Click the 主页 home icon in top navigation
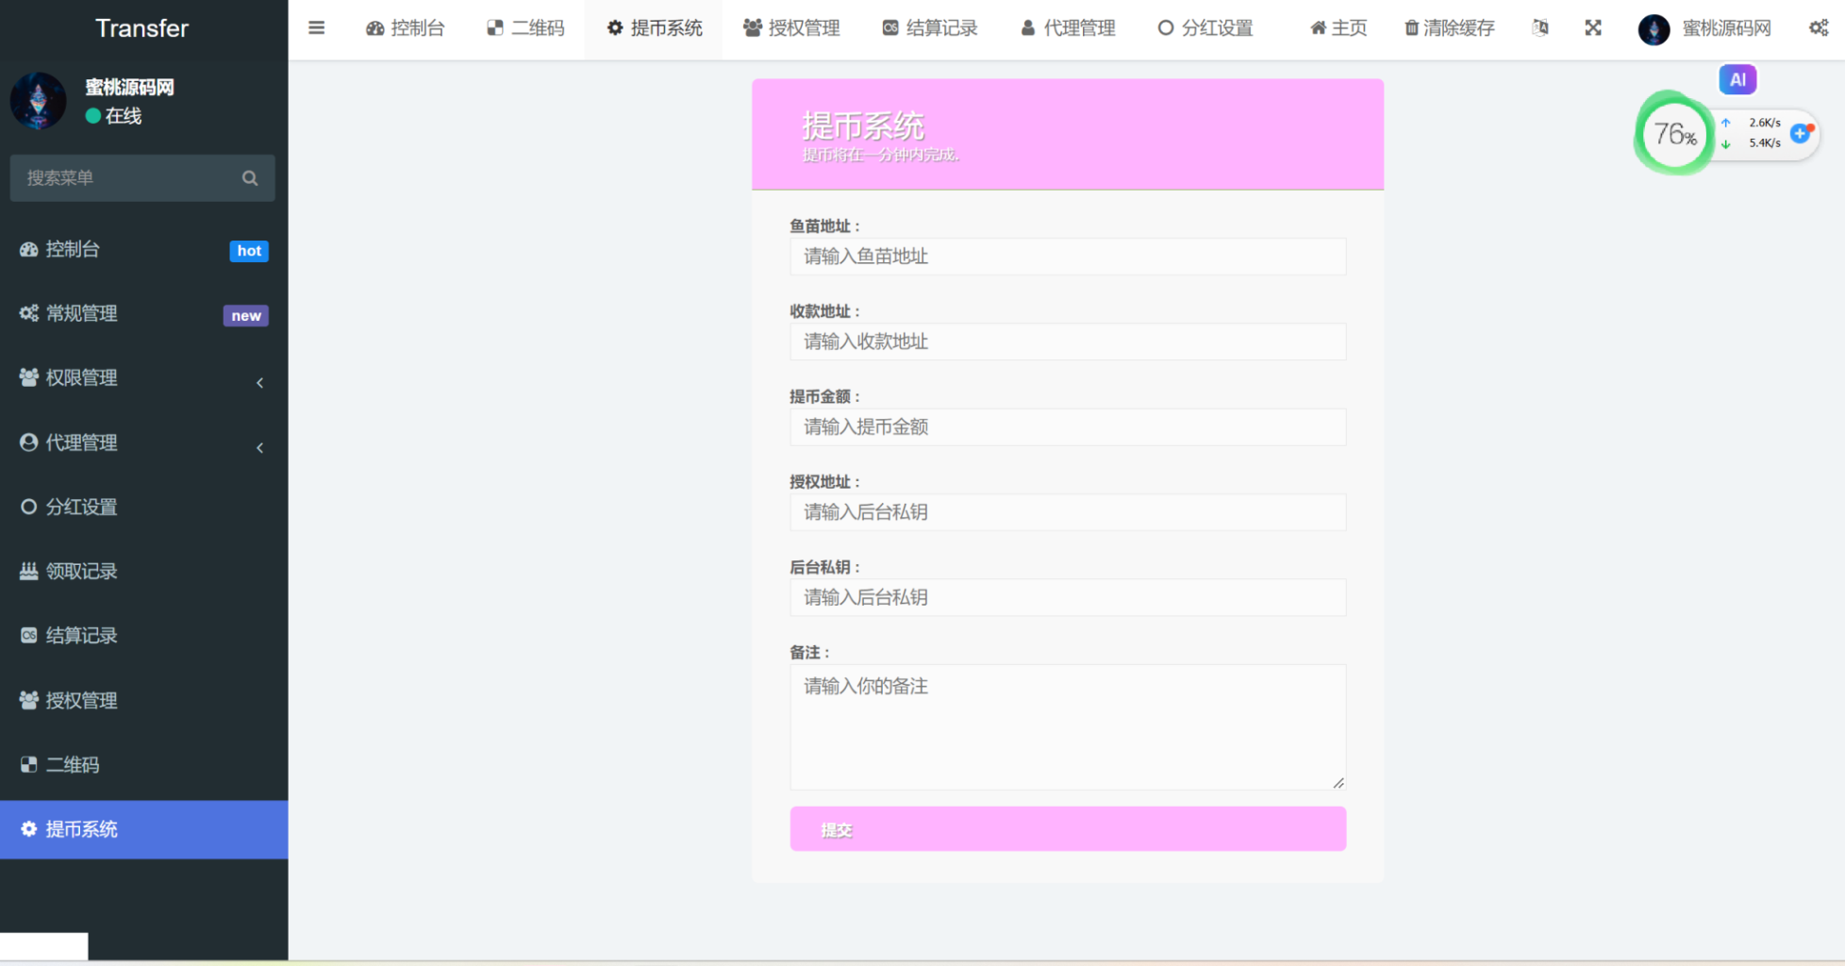Image resolution: width=1845 pixels, height=966 pixels. [1318, 27]
